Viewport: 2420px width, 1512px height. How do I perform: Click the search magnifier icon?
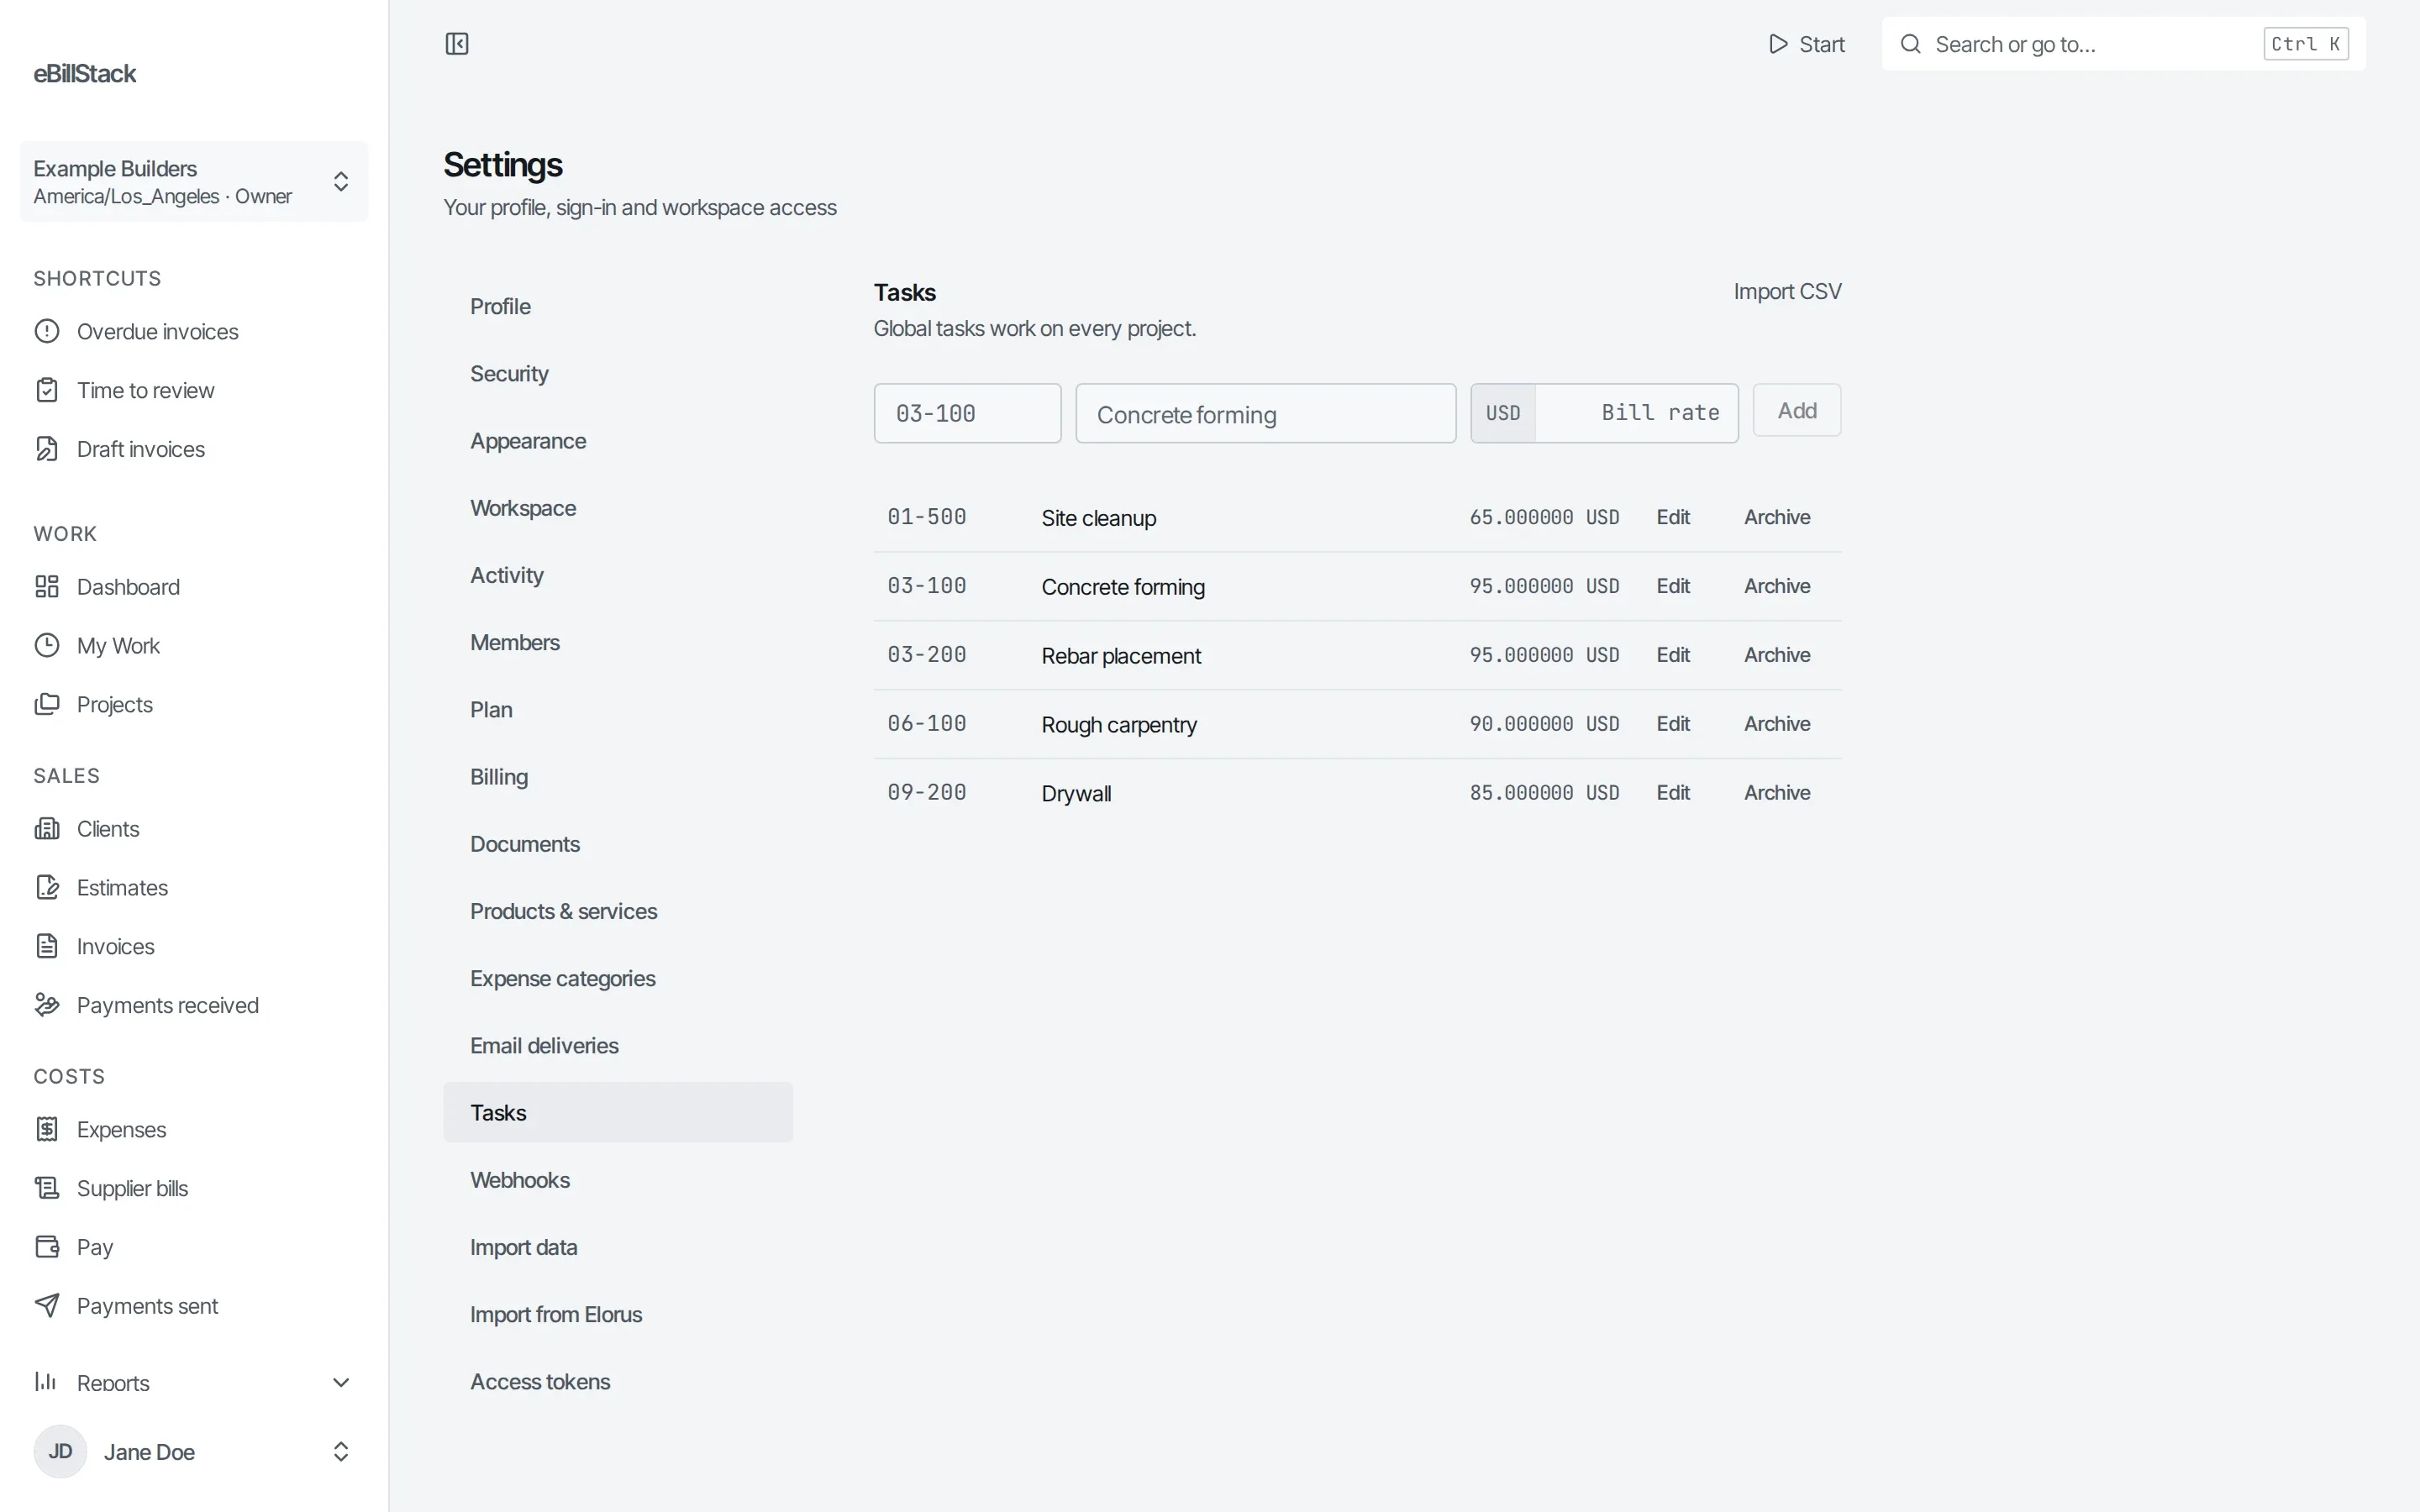[1910, 44]
